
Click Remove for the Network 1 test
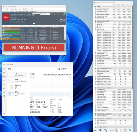[x=23, y=37]
